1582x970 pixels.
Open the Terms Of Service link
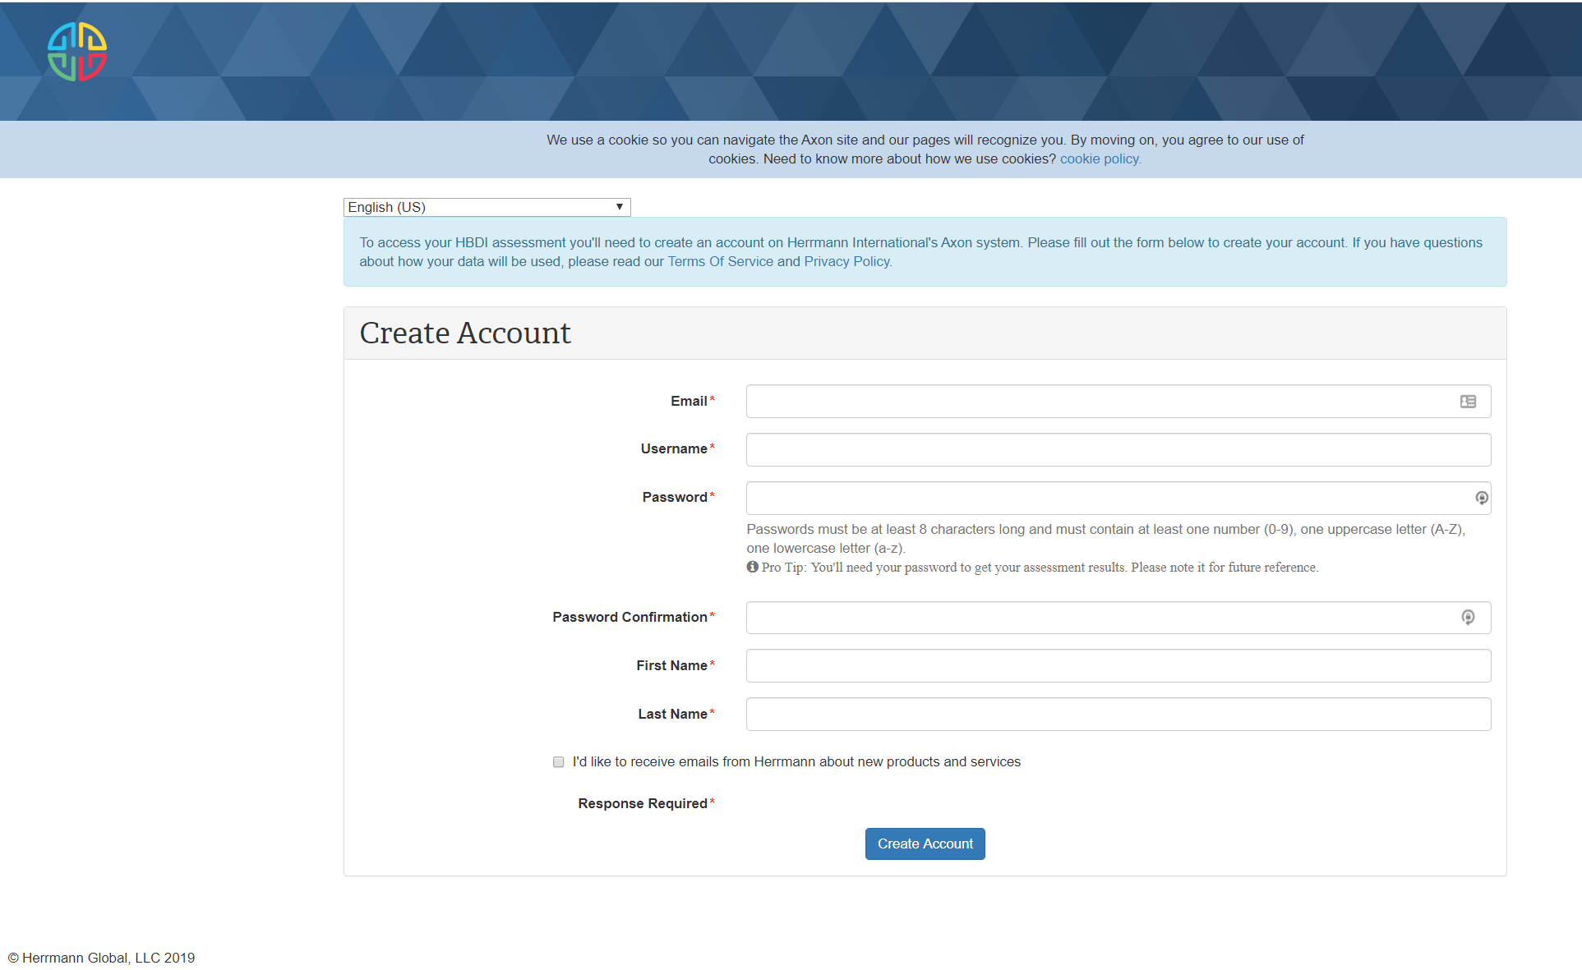pyautogui.click(x=720, y=262)
